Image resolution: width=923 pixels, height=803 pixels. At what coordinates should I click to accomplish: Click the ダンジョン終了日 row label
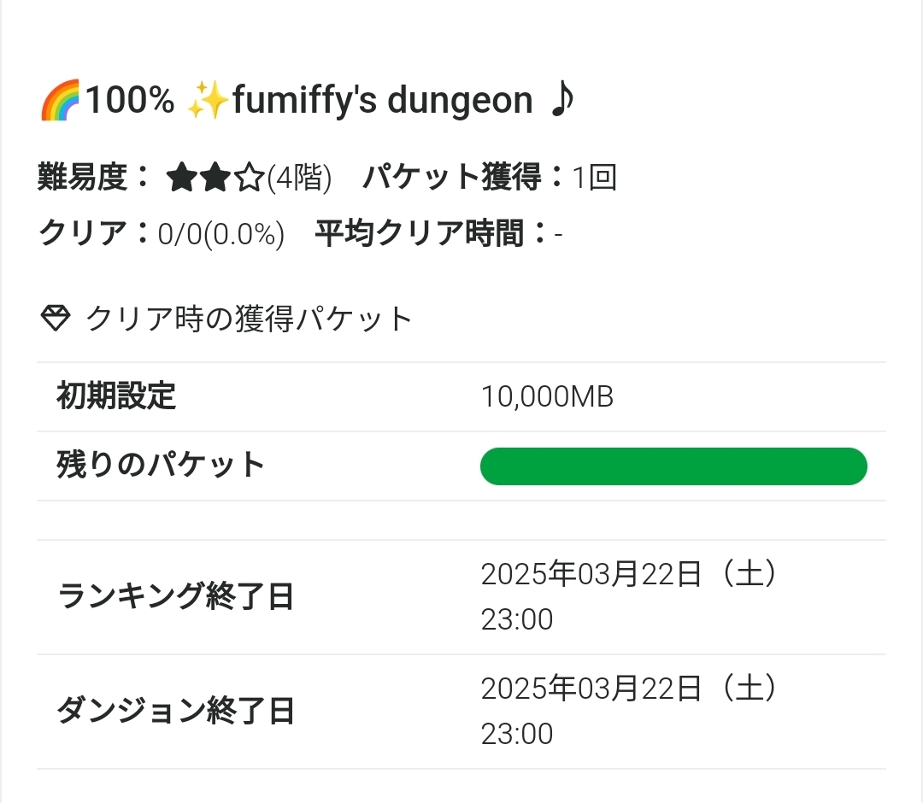coord(175,711)
